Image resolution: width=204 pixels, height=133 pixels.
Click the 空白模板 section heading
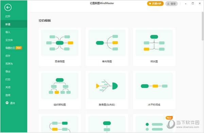(45, 20)
